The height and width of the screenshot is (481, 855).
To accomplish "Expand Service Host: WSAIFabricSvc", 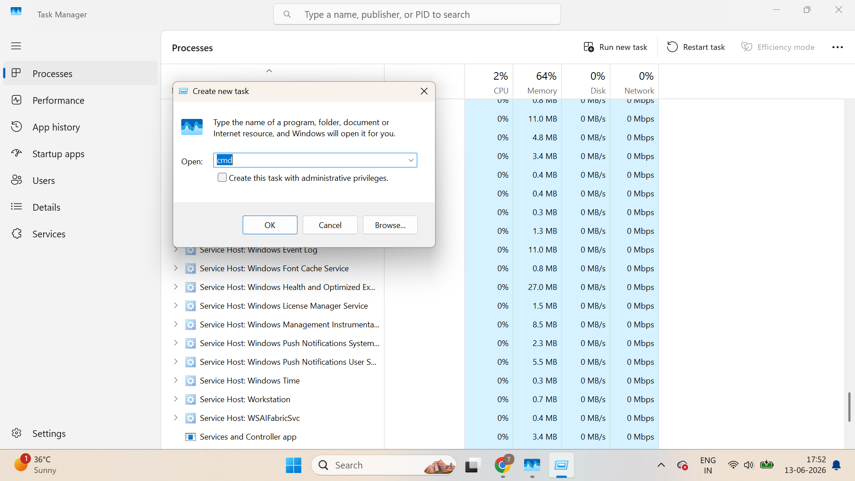I will point(175,418).
